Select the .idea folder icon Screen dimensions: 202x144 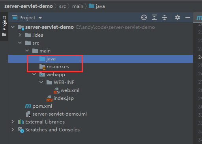tap(28, 35)
